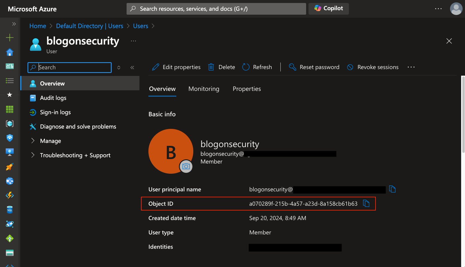Click Reset password in the toolbar

[x=314, y=67]
